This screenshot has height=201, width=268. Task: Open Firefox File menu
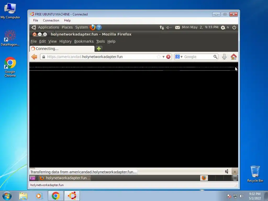(33, 41)
